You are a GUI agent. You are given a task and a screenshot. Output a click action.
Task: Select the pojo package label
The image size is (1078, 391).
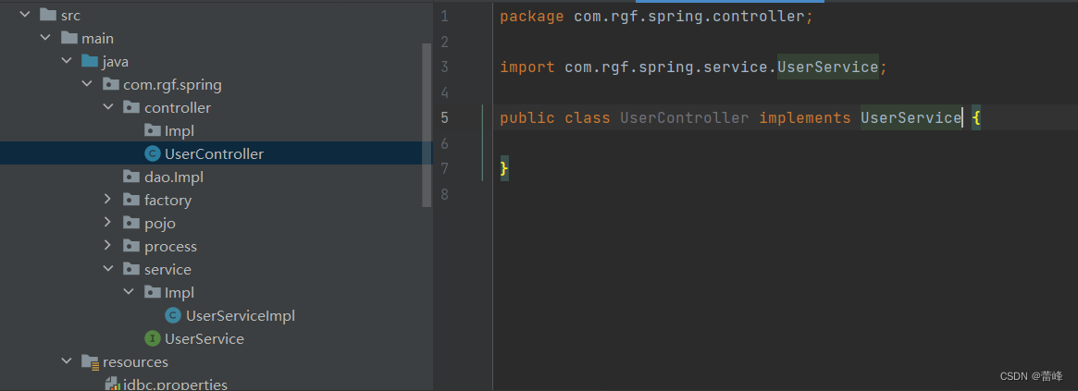[160, 224]
